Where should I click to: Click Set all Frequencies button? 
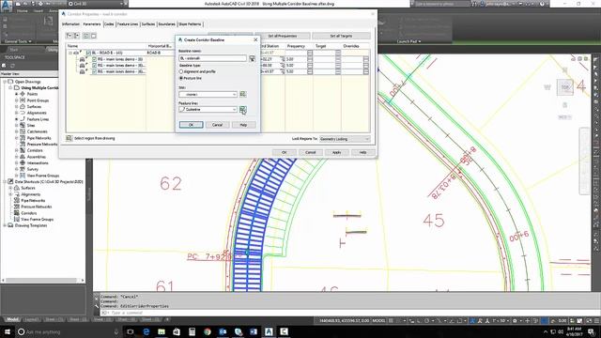283,36
